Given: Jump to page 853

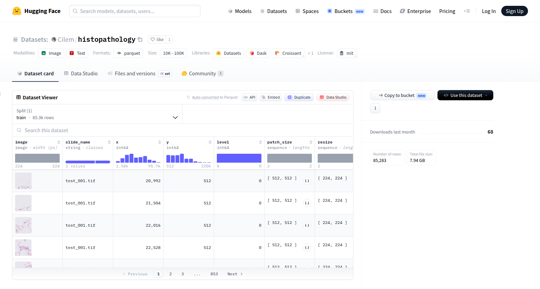Looking at the screenshot, I should 214,274.
